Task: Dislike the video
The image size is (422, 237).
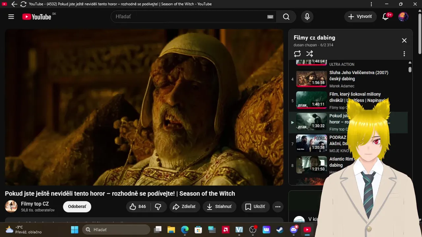Action: (x=158, y=207)
